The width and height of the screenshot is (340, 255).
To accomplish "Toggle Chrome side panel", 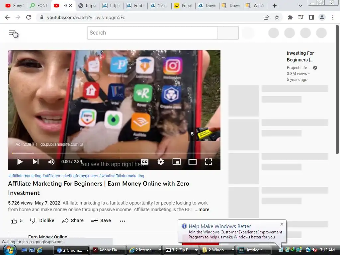I will coord(311,17).
